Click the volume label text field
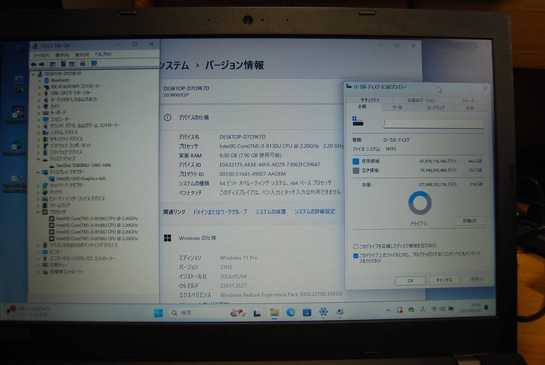 (x=433, y=123)
